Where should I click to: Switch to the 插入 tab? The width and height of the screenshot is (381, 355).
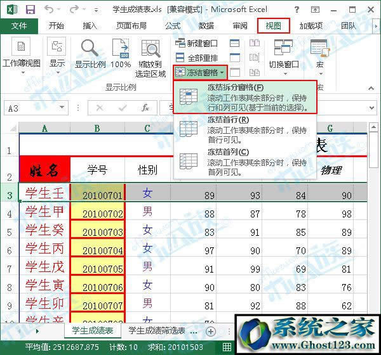pos(90,25)
